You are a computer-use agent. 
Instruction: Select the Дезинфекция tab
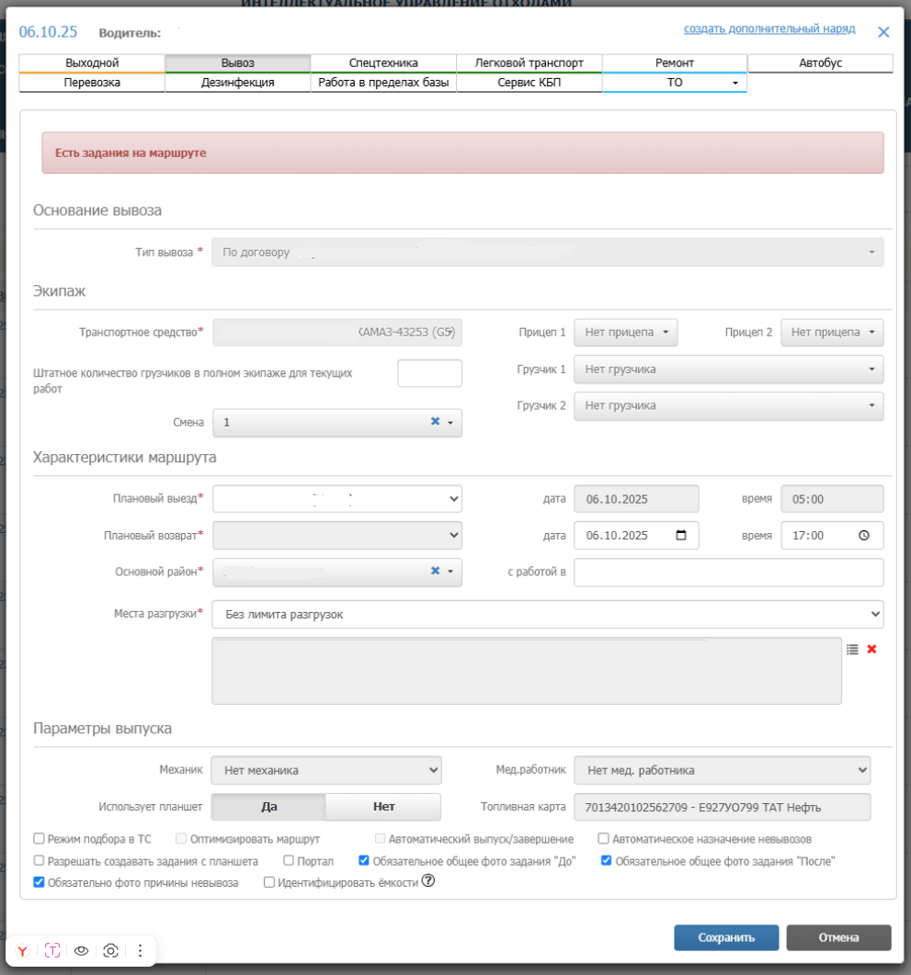[237, 83]
